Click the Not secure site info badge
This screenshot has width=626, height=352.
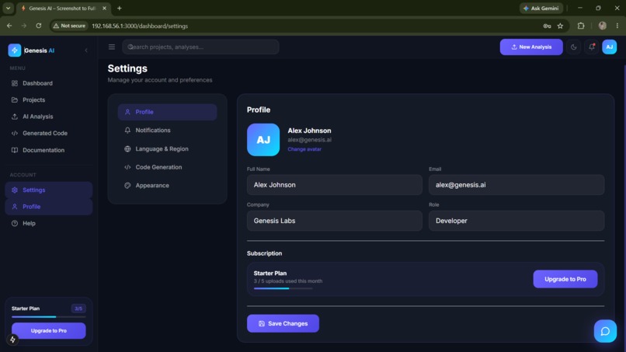pyautogui.click(x=69, y=26)
